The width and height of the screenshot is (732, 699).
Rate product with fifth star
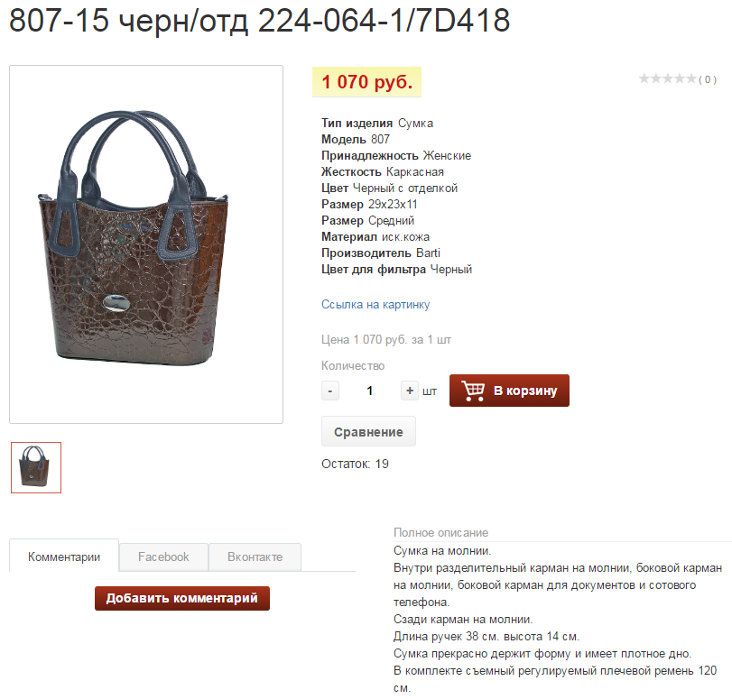tap(690, 78)
